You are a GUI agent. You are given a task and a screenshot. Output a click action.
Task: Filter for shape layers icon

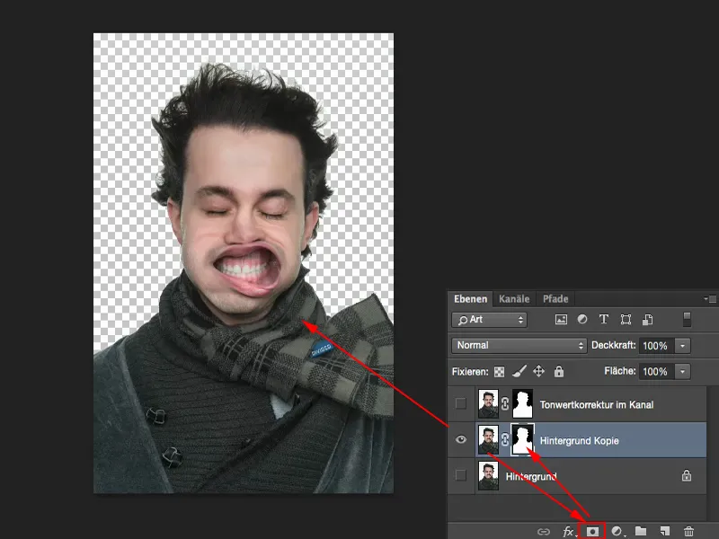[x=626, y=320]
